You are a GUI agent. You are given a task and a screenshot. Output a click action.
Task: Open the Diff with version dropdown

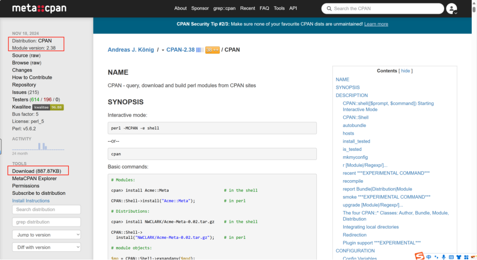[x=47, y=247]
